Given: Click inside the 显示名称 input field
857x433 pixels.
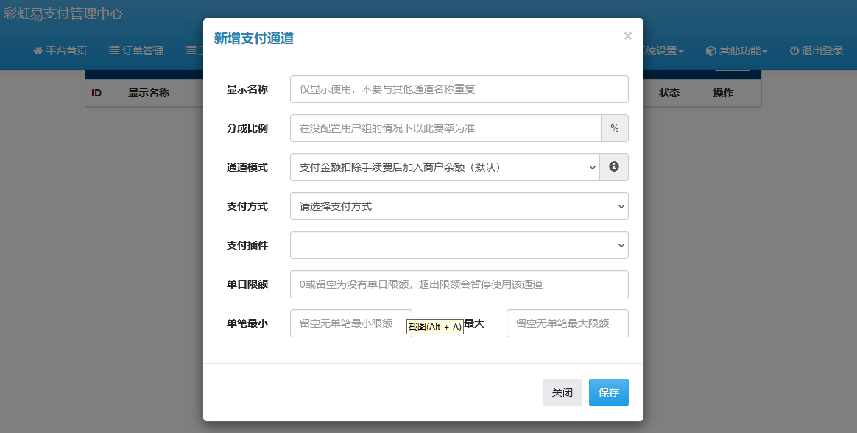Looking at the screenshot, I should [459, 89].
